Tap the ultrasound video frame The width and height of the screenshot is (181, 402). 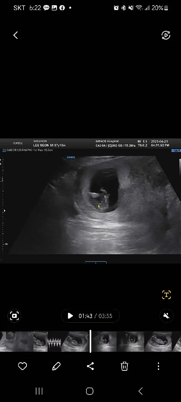90,201
